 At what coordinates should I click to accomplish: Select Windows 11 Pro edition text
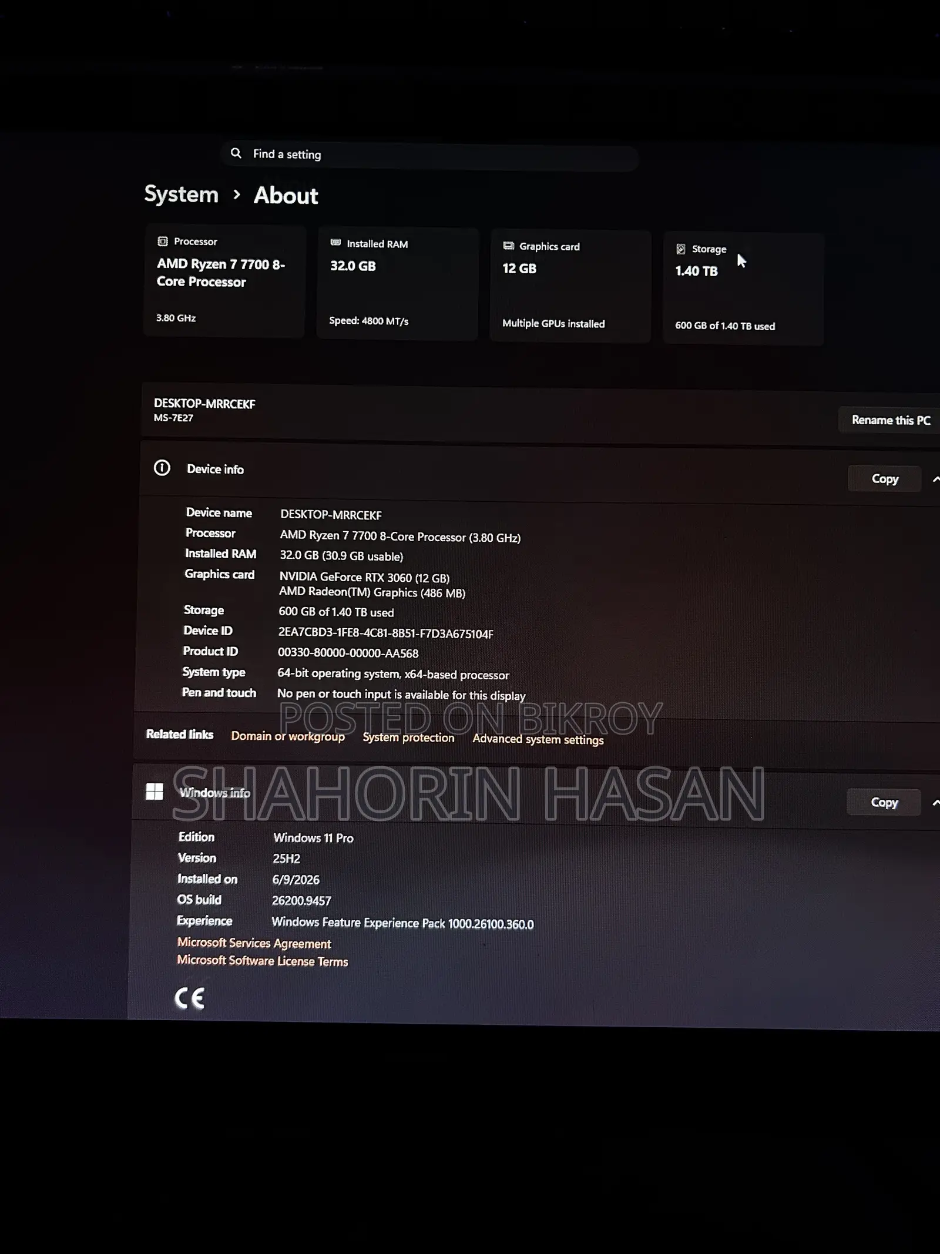tap(313, 838)
